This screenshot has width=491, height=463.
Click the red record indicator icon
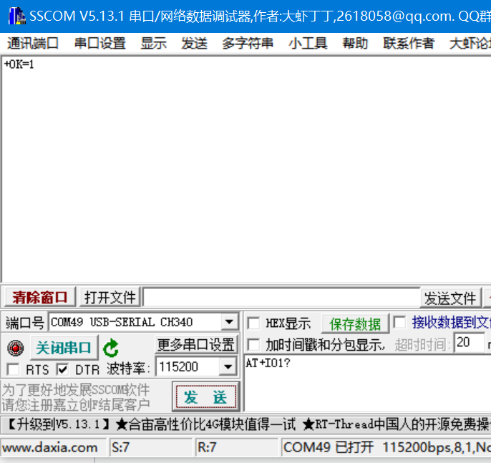coord(15,349)
